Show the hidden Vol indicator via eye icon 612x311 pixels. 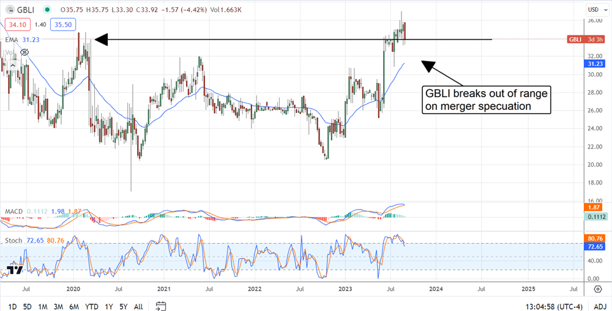click(24, 53)
